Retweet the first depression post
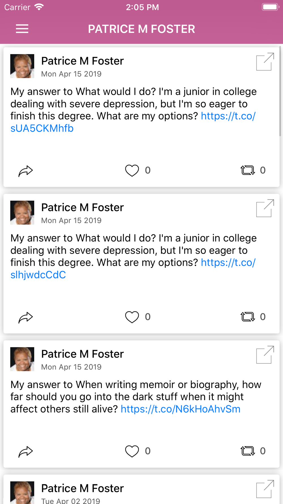This screenshot has width=283, height=504. [x=248, y=170]
